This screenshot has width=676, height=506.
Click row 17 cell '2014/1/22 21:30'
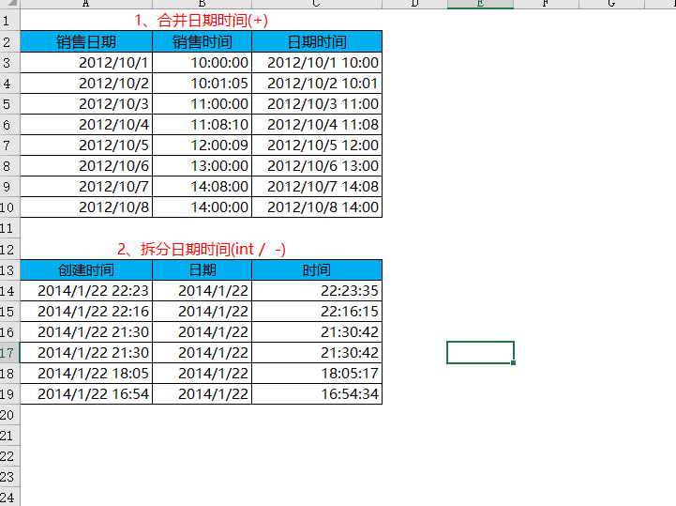click(86, 353)
